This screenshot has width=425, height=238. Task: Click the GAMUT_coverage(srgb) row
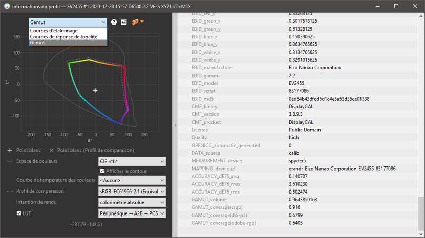point(297,207)
